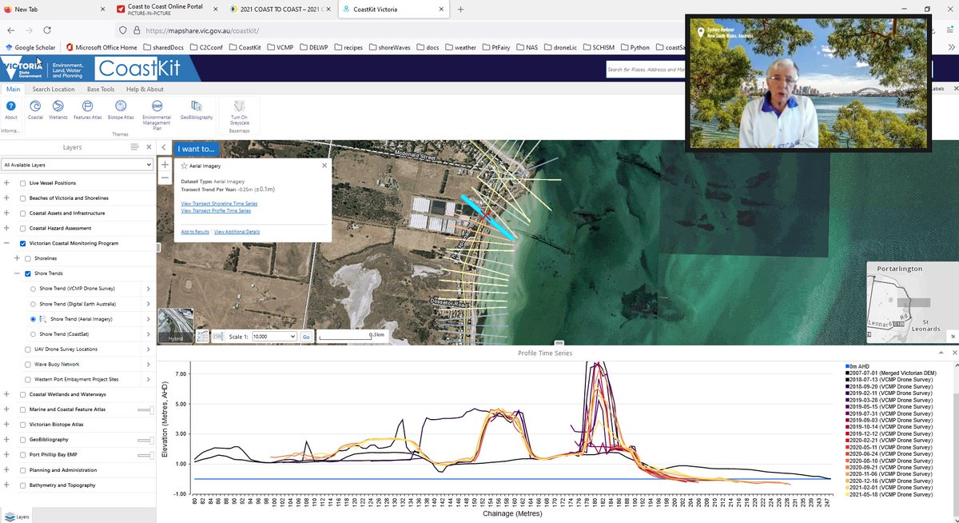Toggle Beaches of Victoria and Shorelines checkbox
The image size is (959, 523).
[22, 198]
